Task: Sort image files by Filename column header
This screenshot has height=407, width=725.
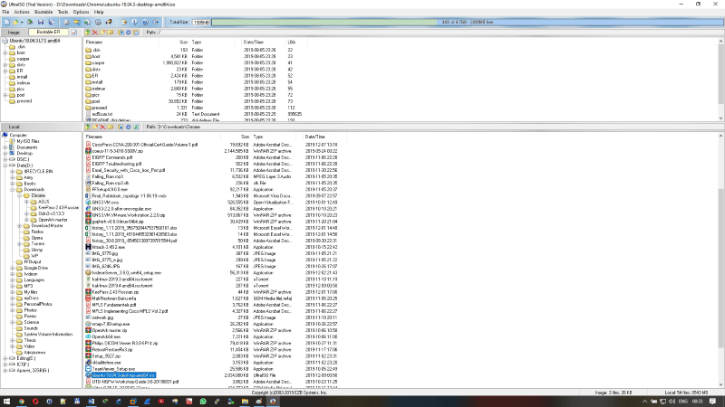Action: (121, 42)
